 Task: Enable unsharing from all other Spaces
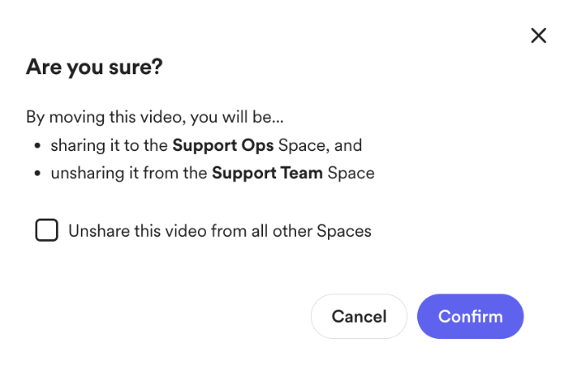click(46, 230)
